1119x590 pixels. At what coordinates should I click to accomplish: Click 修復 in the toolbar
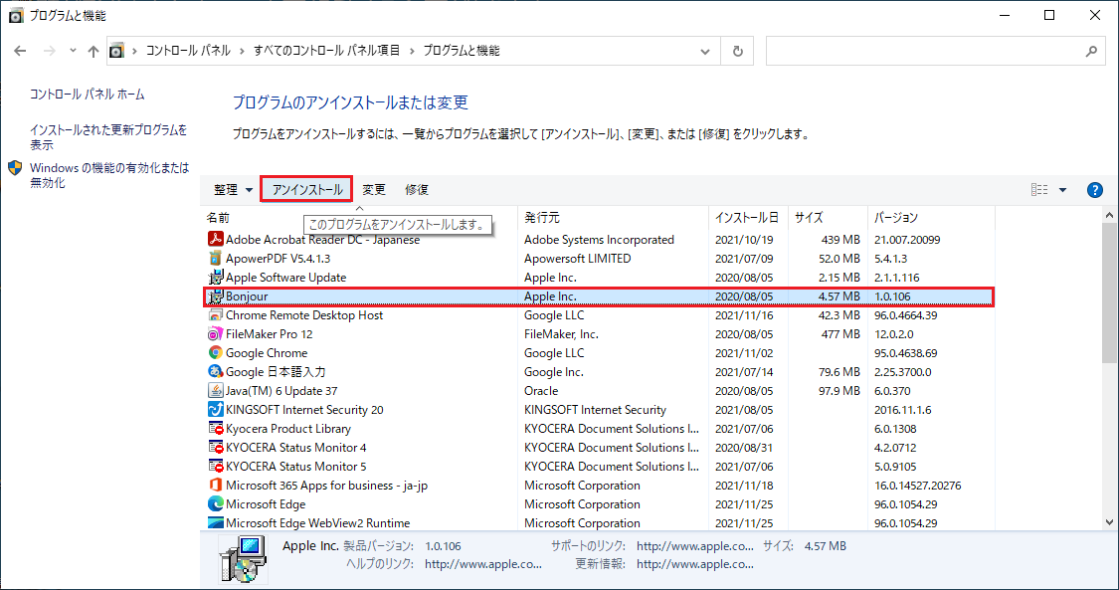(417, 190)
